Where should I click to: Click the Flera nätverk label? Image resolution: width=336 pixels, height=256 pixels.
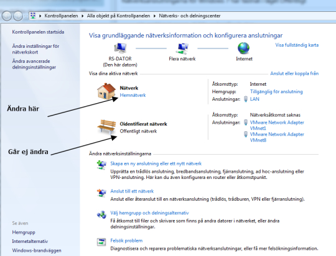182,58
